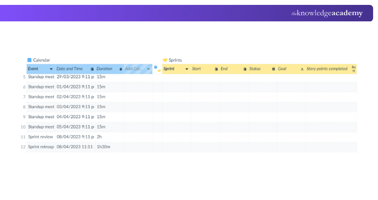Select row number 8
The width and height of the screenshot is (378, 200).
pyautogui.click(x=24, y=107)
